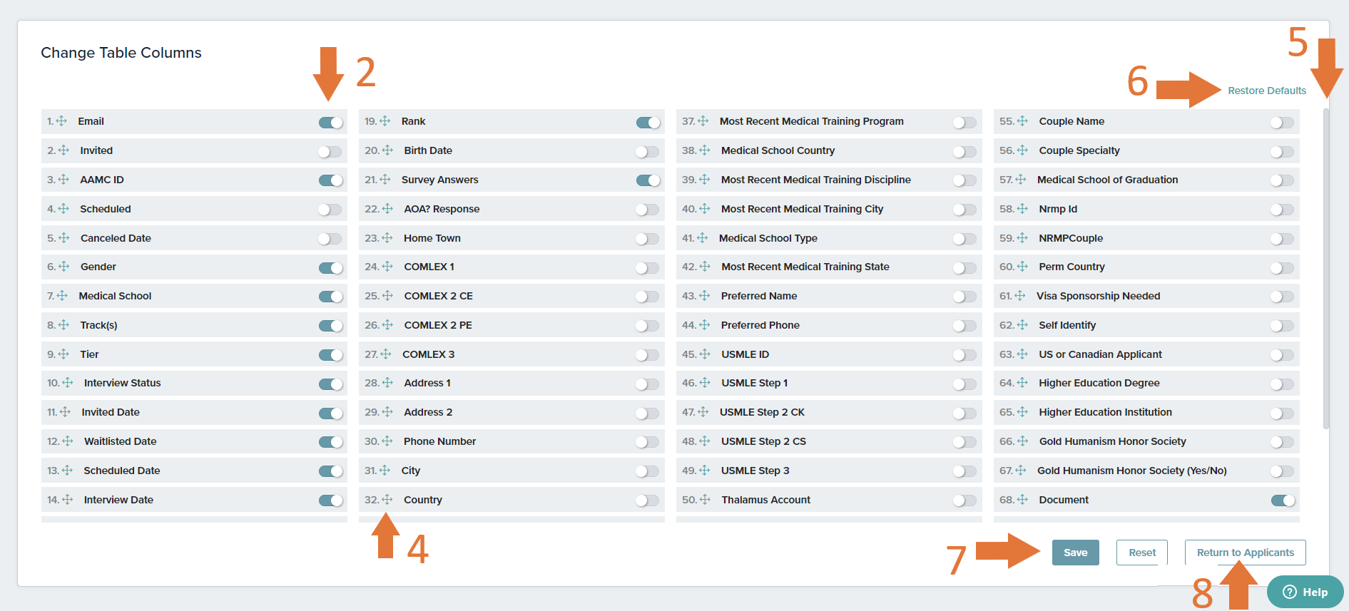The height and width of the screenshot is (611, 1349).
Task: Click the move icon for Waitlisted Date
Action: 68,441
